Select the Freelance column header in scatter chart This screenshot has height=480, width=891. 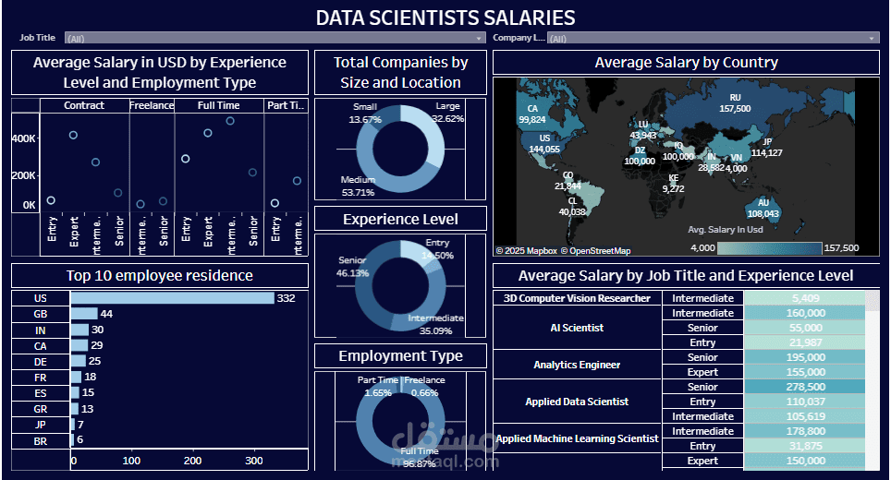pyautogui.click(x=152, y=105)
